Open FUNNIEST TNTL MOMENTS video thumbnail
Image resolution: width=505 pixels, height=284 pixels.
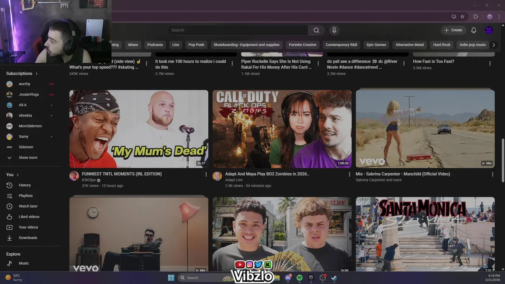coord(139,129)
